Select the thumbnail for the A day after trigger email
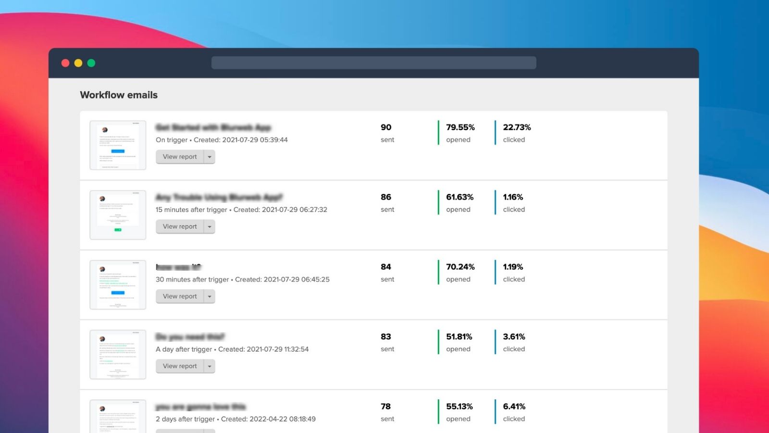 (x=118, y=355)
